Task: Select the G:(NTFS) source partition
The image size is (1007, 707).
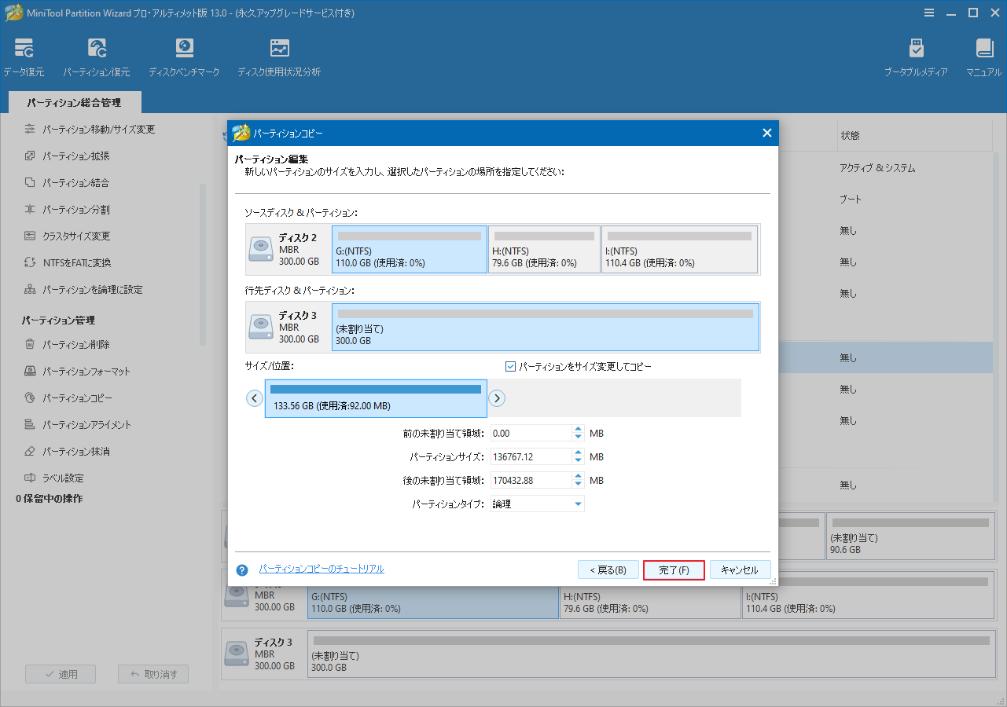Action: (409, 249)
